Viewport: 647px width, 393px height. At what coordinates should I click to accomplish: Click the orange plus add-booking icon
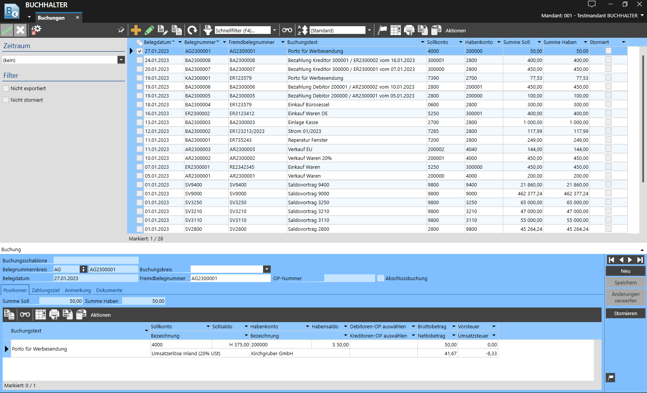coord(136,30)
